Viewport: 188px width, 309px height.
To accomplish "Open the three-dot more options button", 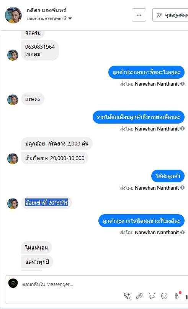I will [x=139, y=15].
